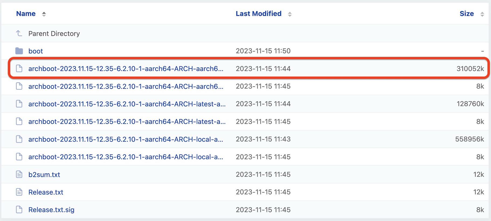This screenshot has height=221, width=491.
Task: Click the file icon for the 128760k file
Action: coord(19,104)
